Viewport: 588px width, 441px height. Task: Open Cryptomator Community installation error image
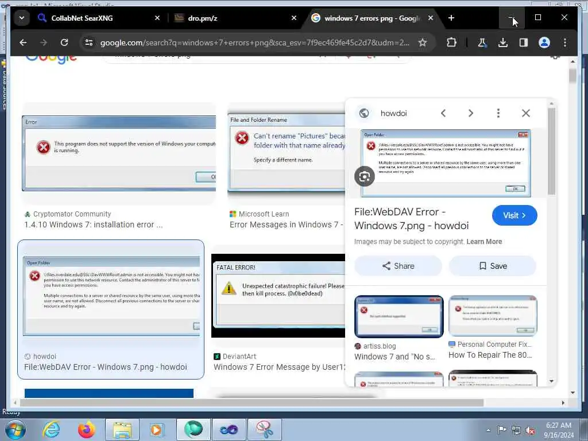[x=119, y=154]
